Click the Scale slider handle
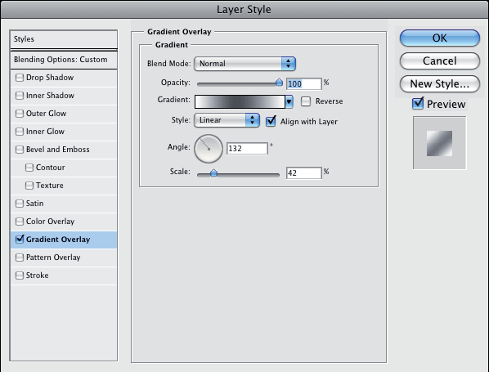The image size is (489, 372). point(213,173)
